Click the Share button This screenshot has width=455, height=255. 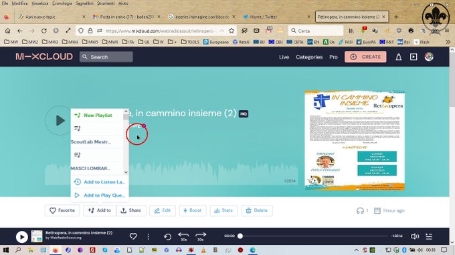click(131, 210)
